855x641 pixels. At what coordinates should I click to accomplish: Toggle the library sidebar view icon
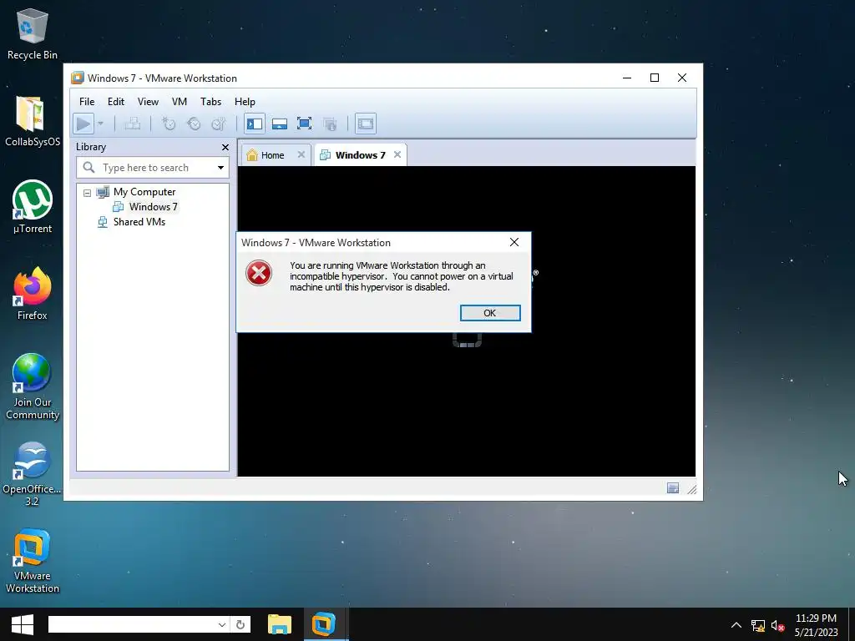(x=255, y=124)
